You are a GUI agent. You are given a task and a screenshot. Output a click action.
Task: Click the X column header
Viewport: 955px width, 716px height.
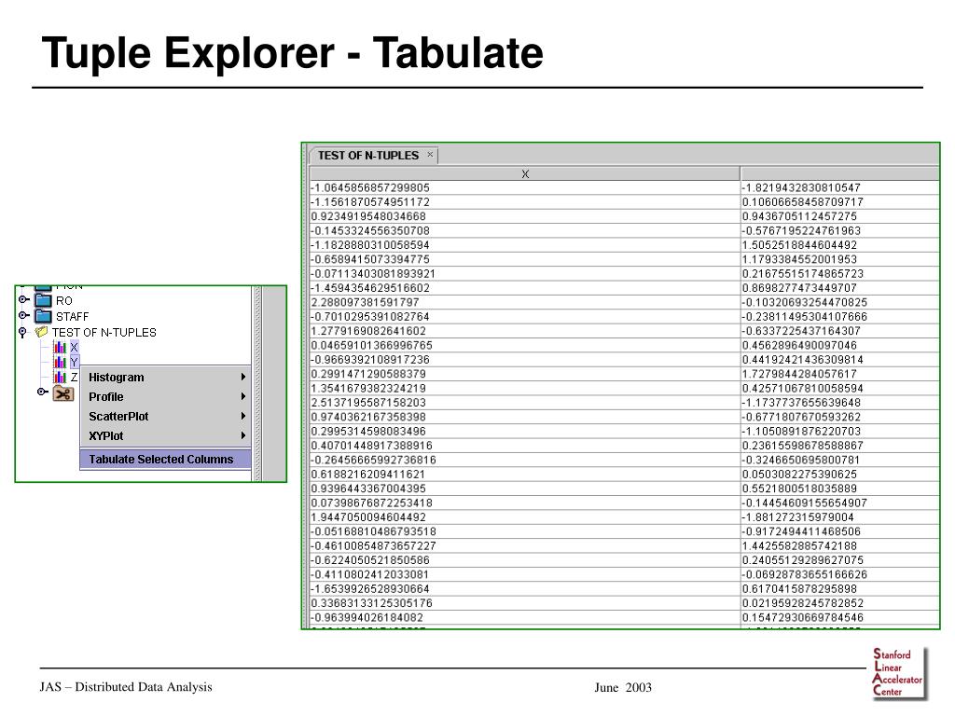point(525,174)
